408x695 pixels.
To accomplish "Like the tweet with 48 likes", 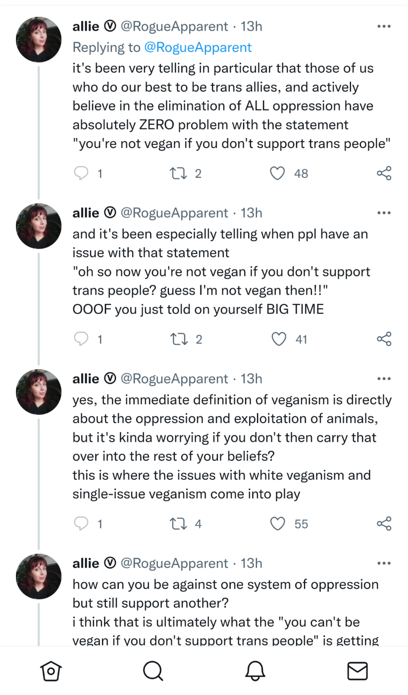I will (x=277, y=173).
